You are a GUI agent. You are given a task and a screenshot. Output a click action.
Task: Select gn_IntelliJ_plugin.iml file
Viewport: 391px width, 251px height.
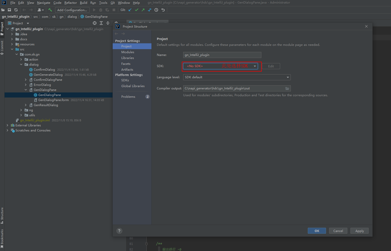[35, 120]
